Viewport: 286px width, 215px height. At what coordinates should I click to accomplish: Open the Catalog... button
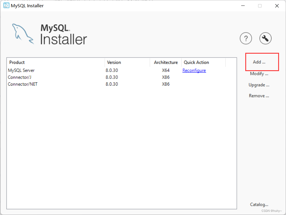pos(259,205)
